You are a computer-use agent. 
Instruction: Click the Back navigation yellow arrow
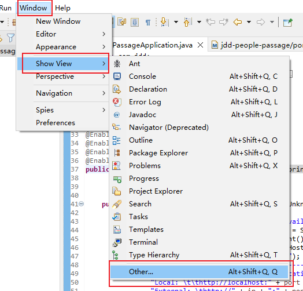(238, 22)
